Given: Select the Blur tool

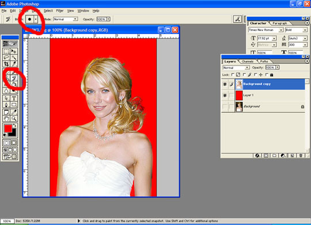Looking at the screenshot, I should [x=6, y=91].
